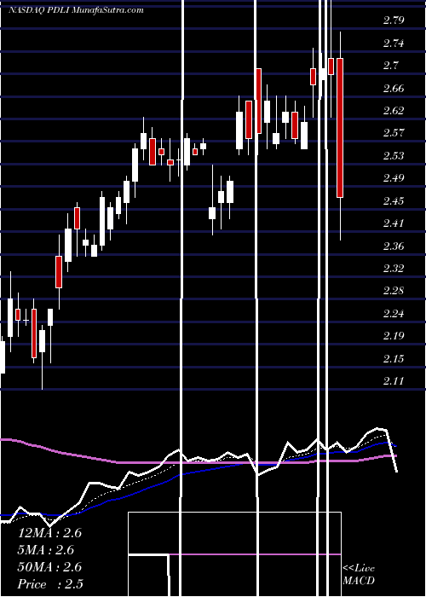The width and height of the screenshot is (426, 597).
Task: Click the 2.62 price axis label
Action: (394, 111)
